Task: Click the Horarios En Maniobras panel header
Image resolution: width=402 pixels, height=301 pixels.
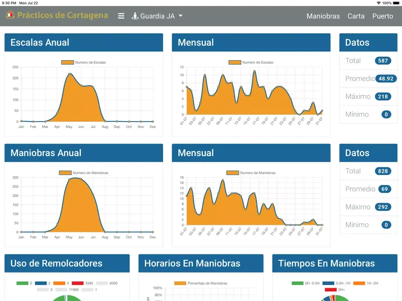Action: [x=201, y=263]
